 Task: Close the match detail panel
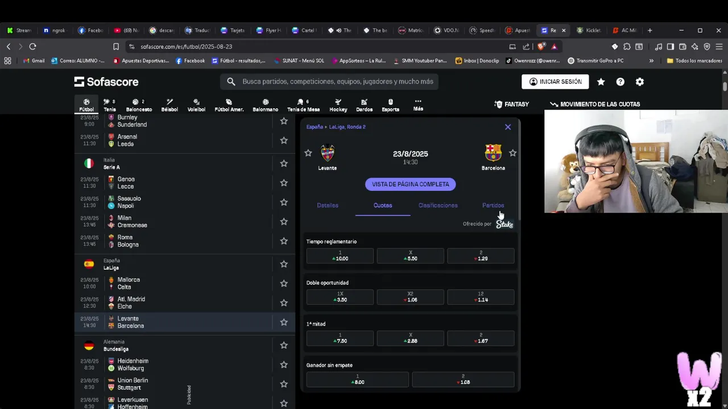click(508, 127)
